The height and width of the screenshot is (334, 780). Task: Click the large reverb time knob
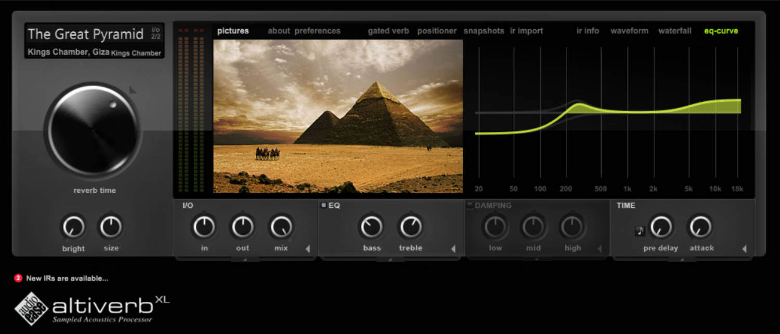[x=94, y=129]
